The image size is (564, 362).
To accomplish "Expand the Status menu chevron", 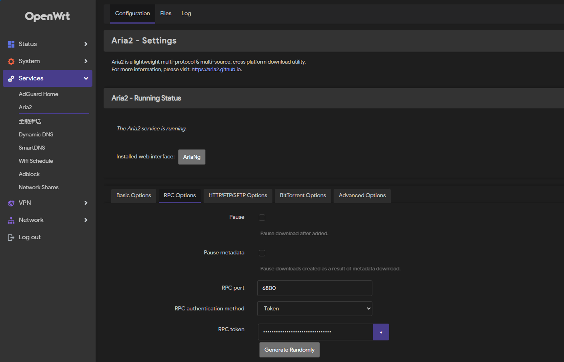I will (86, 44).
